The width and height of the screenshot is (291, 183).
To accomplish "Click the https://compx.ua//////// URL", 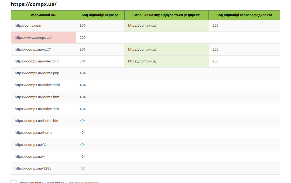I will click(33, 50).
